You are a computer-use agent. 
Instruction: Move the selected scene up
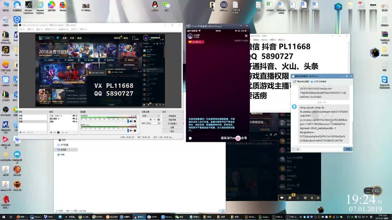(x=28, y=132)
